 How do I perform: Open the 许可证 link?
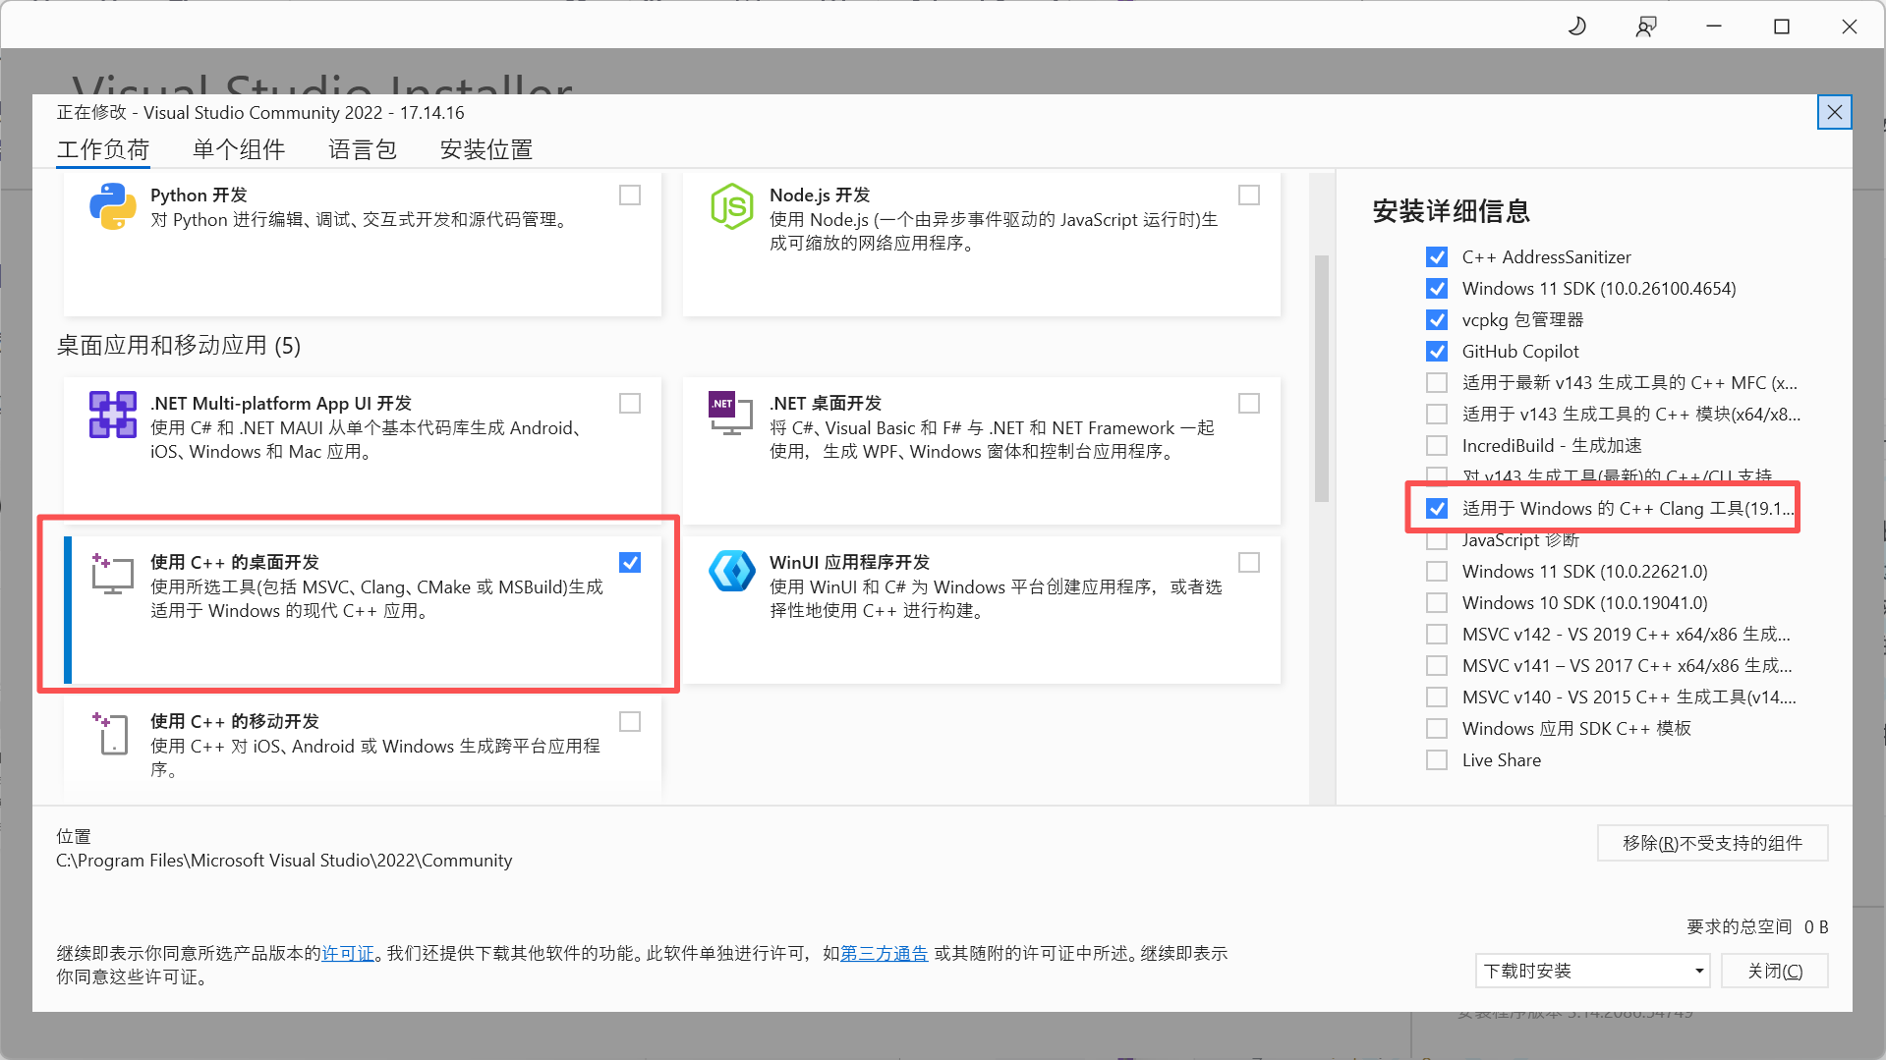pyautogui.click(x=348, y=953)
